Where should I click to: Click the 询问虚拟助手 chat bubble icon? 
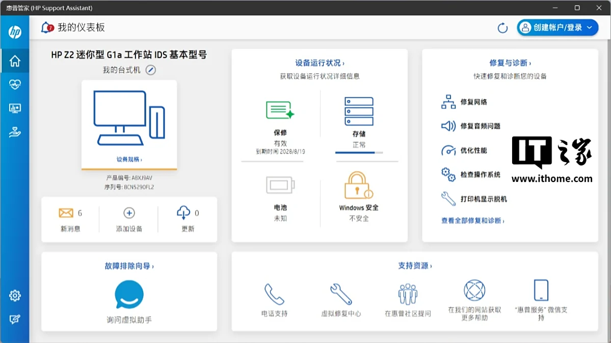(129, 295)
